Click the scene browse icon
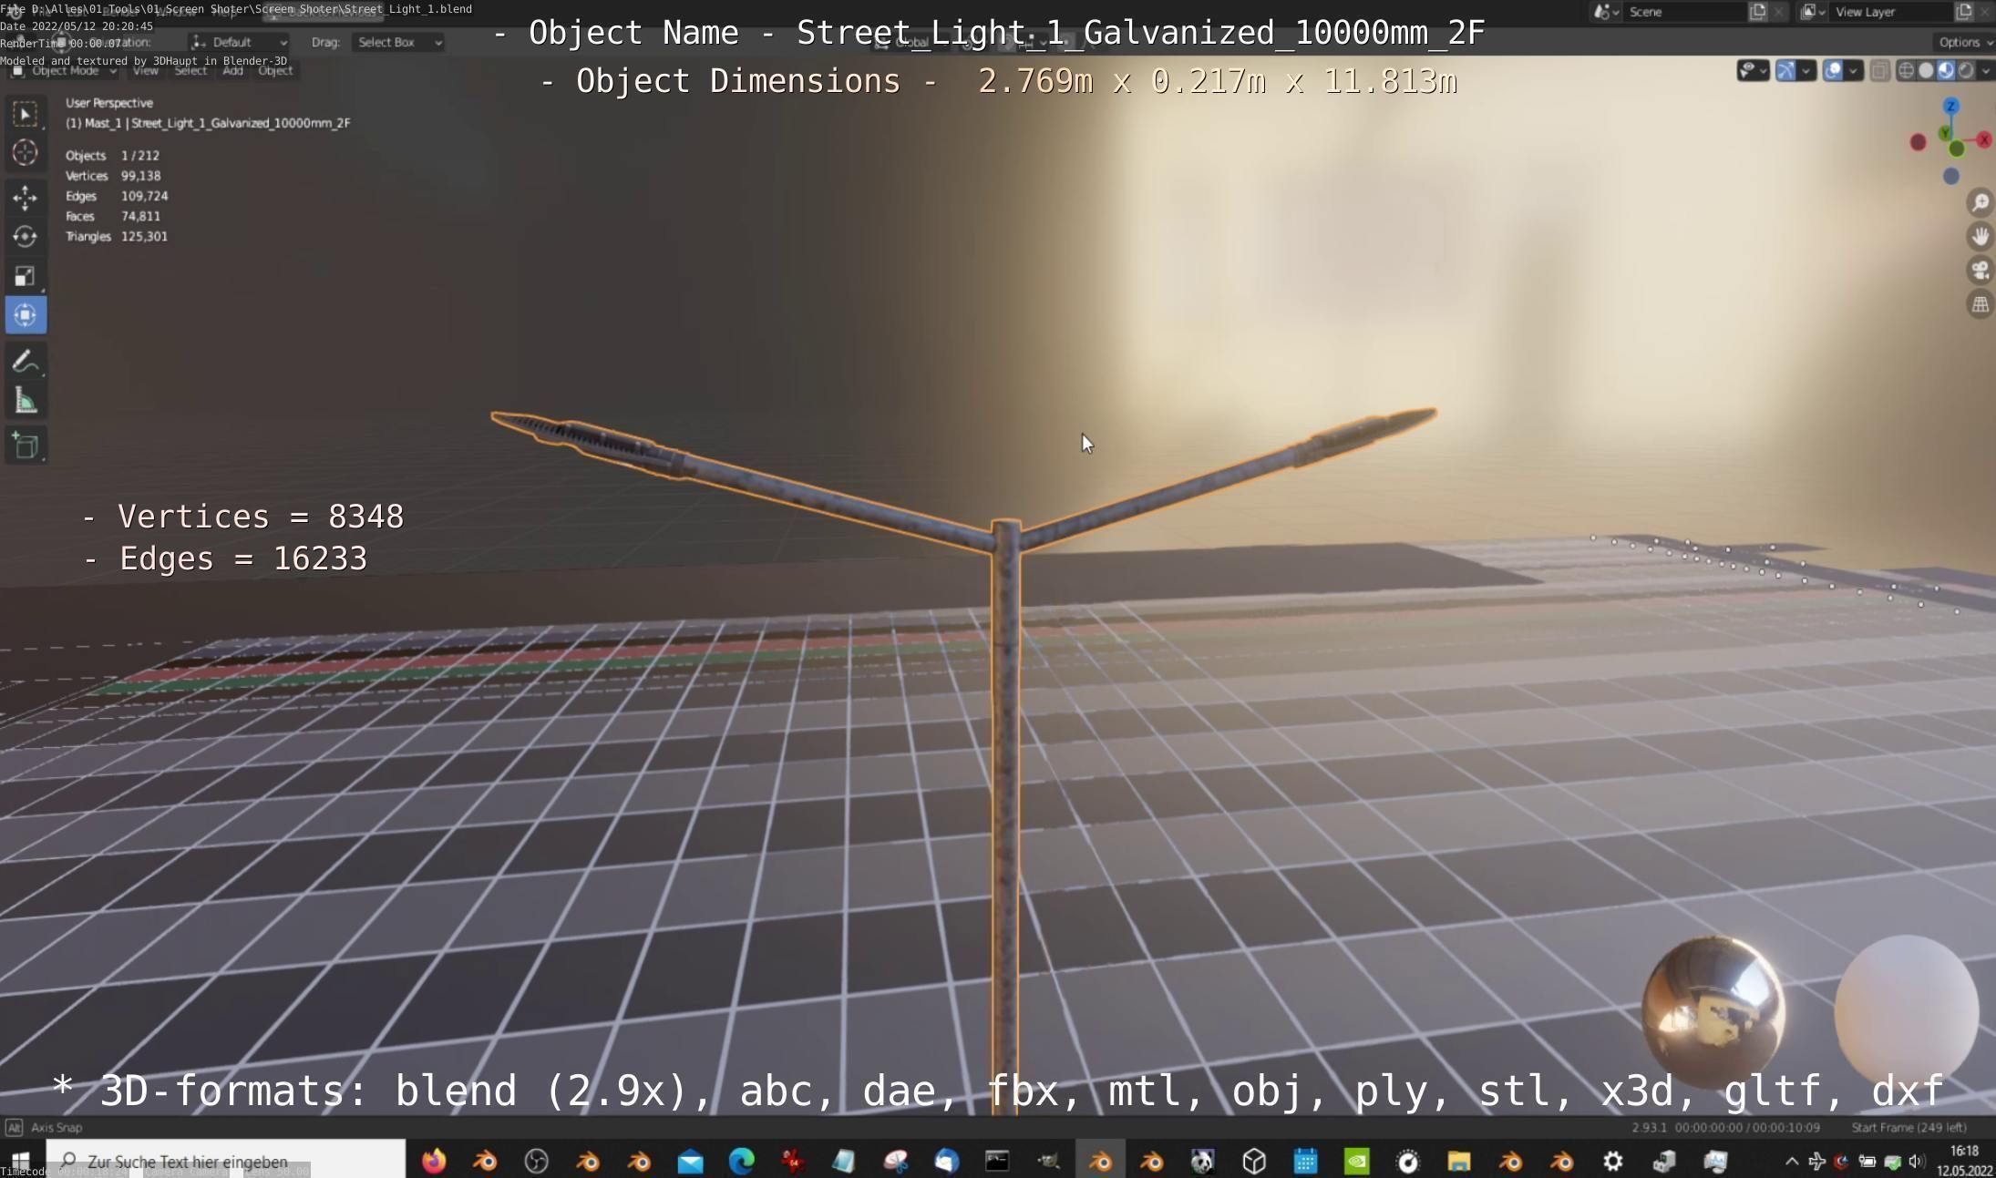The height and width of the screenshot is (1178, 1996). tap(1606, 12)
